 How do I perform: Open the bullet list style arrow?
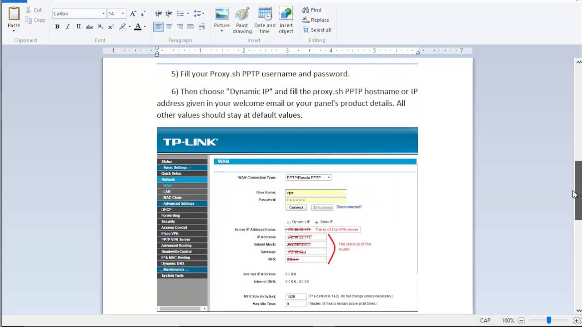pos(187,14)
